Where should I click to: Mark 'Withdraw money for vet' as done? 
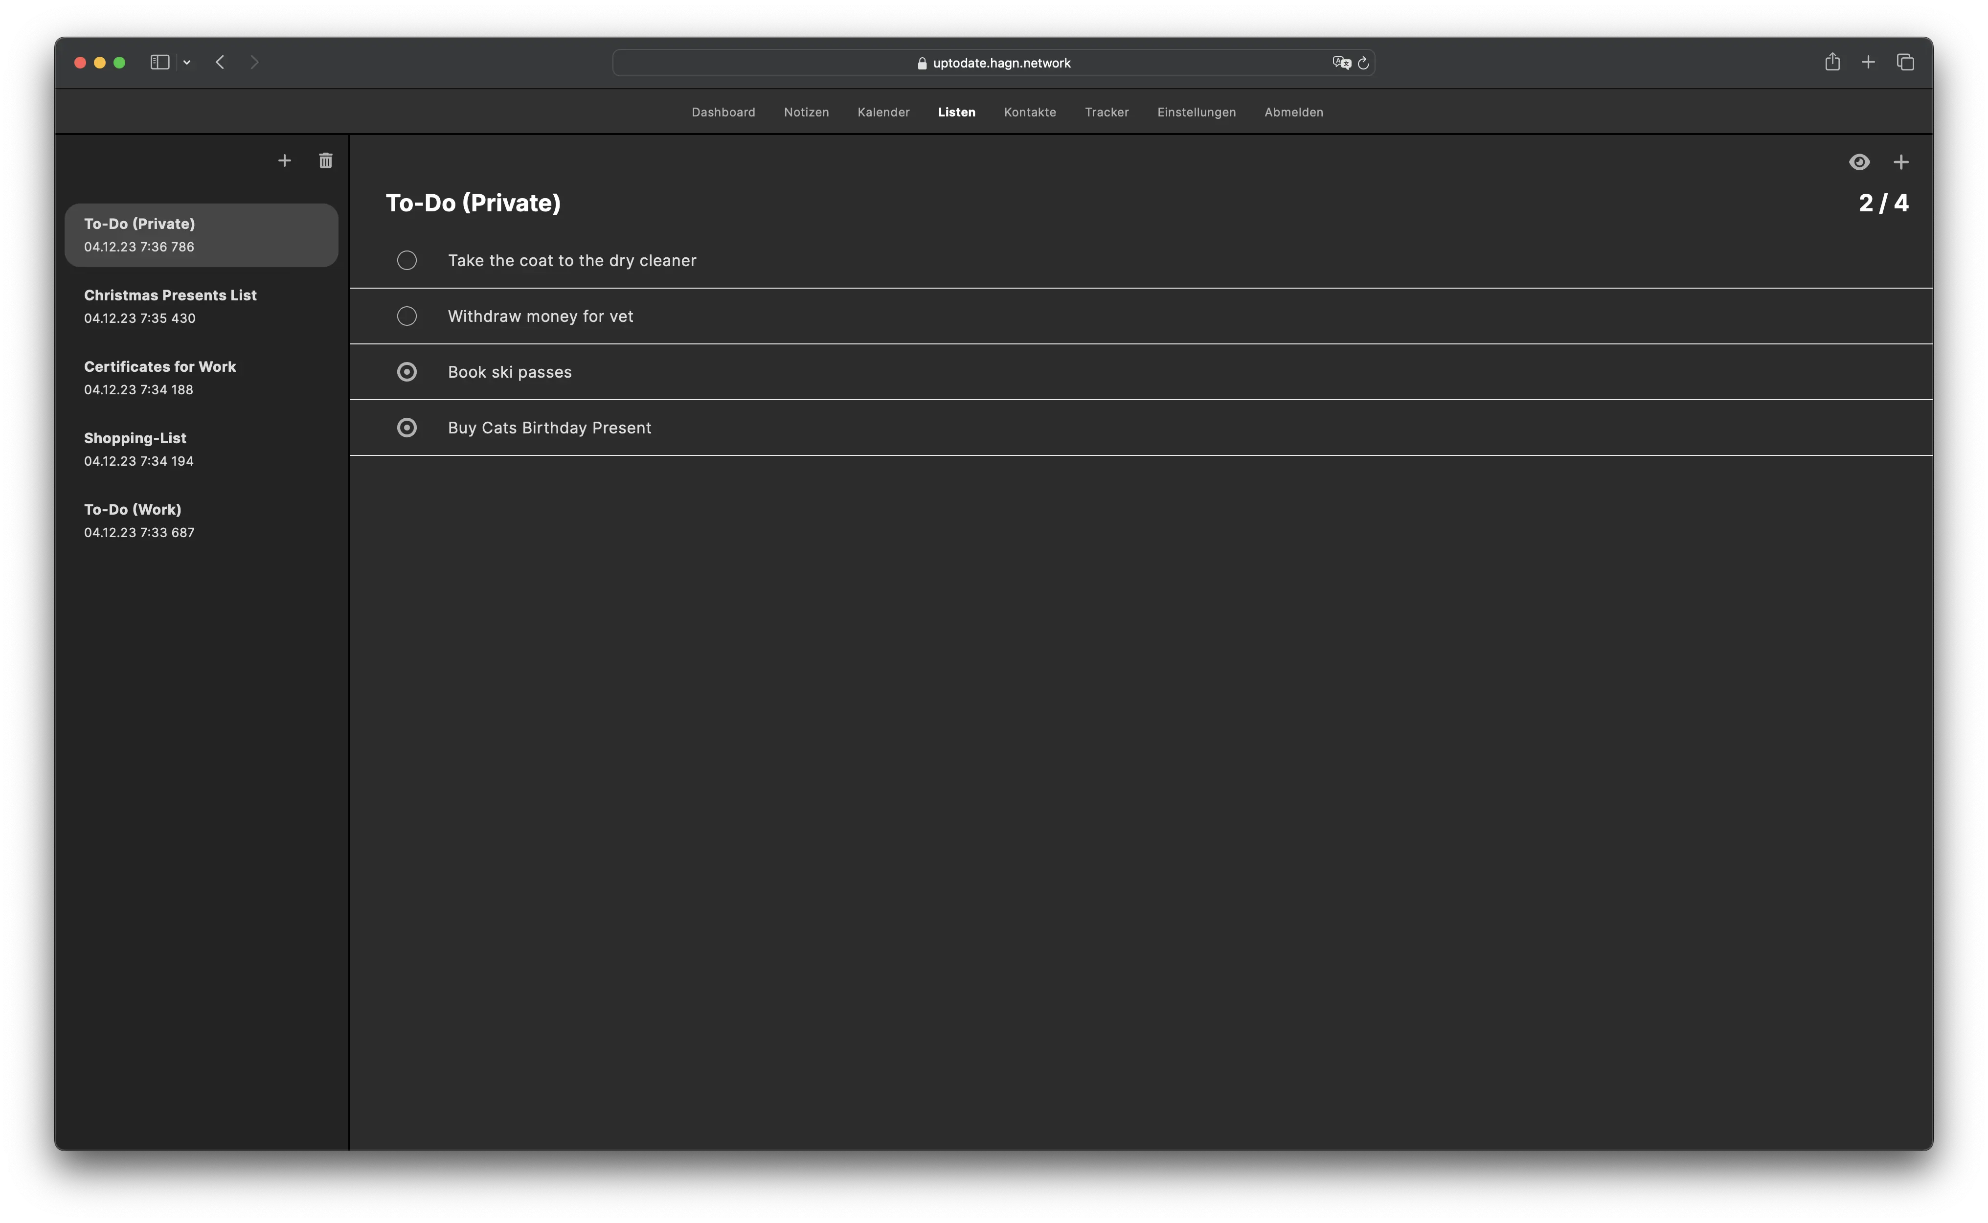(407, 316)
